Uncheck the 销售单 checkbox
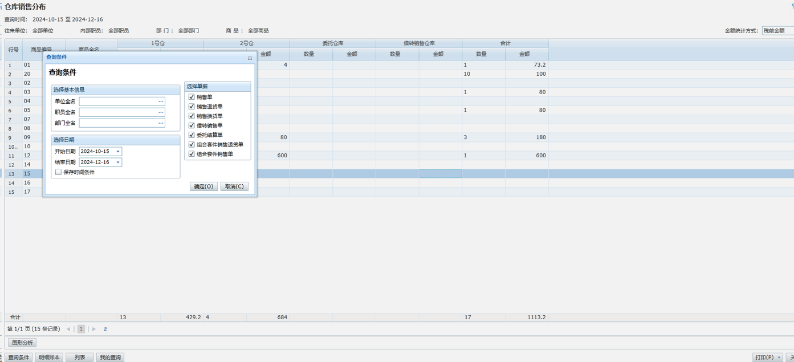Screen dimensions: 794x362 pyautogui.click(x=192, y=97)
